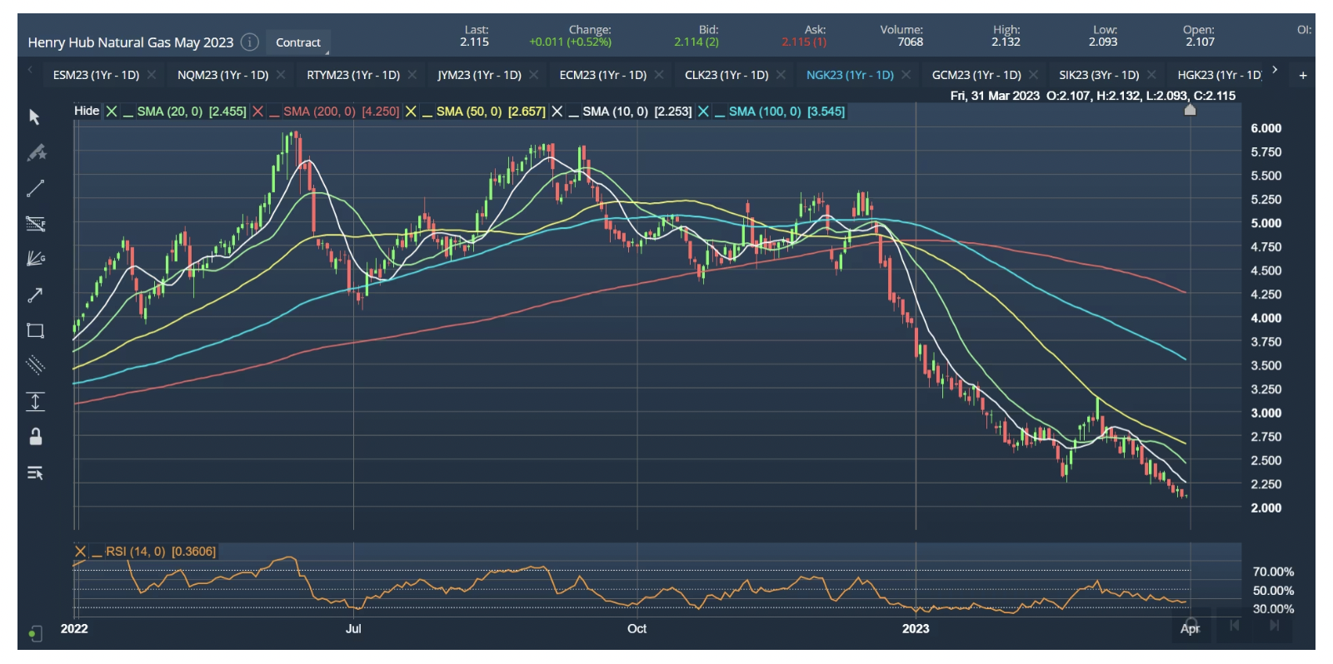Add a new chart tab with plus button
Viewport: 1333px width, 664px height.
click(x=1303, y=75)
